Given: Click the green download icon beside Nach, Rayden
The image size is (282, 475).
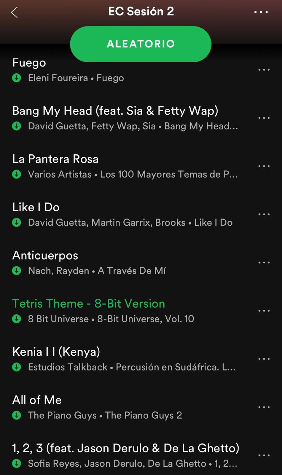Looking at the screenshot, I should [x=17, y=270].
